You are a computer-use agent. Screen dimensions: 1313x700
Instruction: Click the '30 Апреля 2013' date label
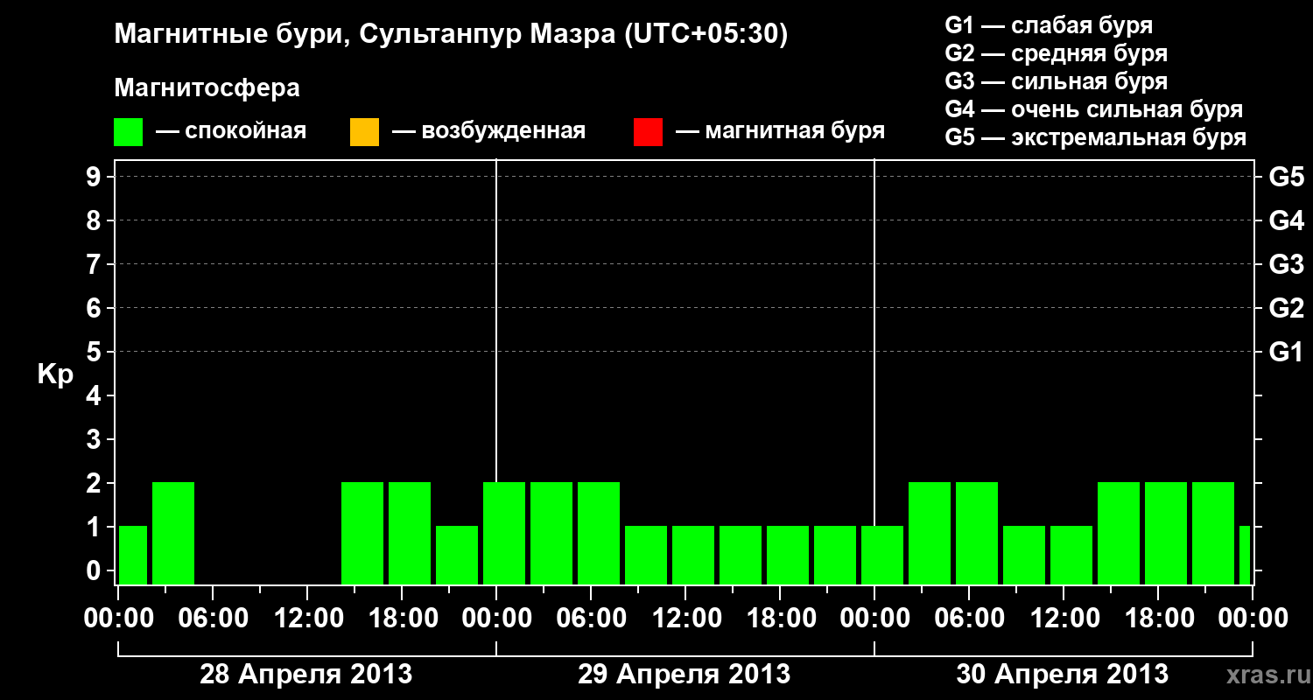1063,675
